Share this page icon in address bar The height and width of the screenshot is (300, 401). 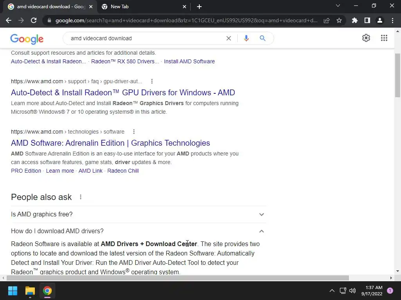tap(327, 20)
